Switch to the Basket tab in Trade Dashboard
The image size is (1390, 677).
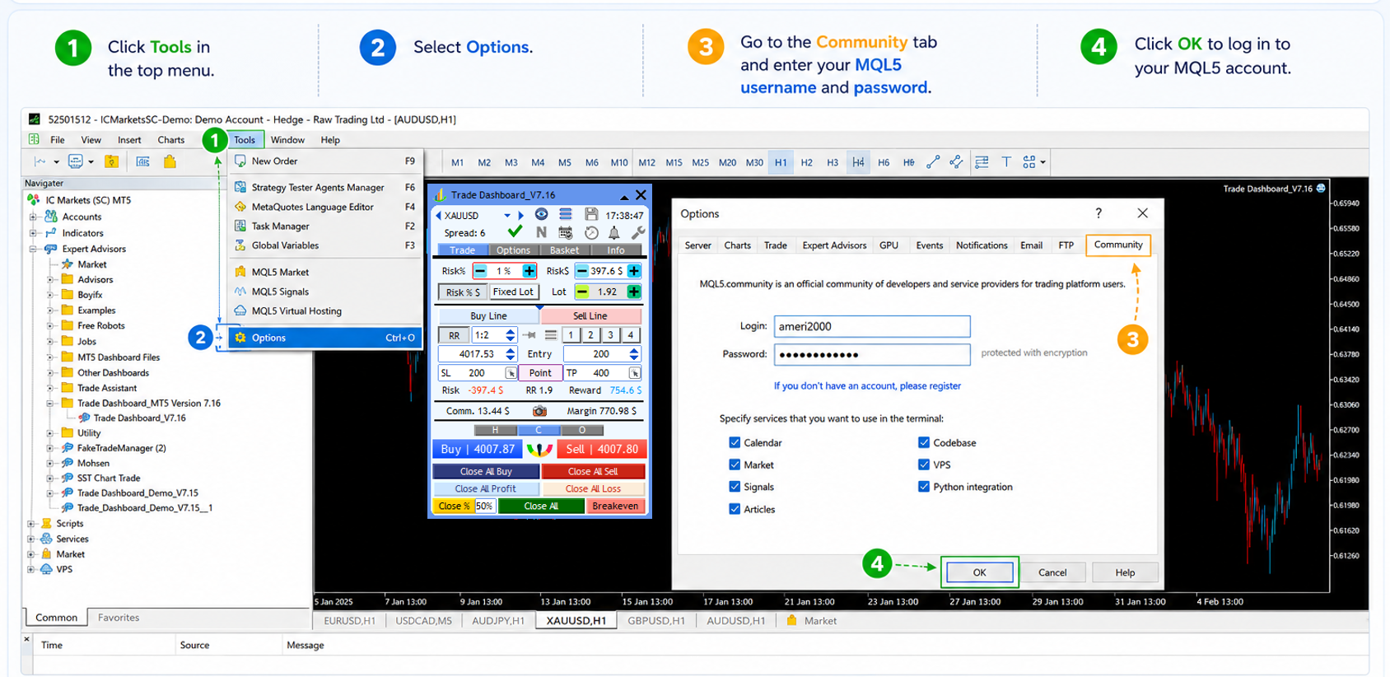pyautogui.click(x=564, y=250)
